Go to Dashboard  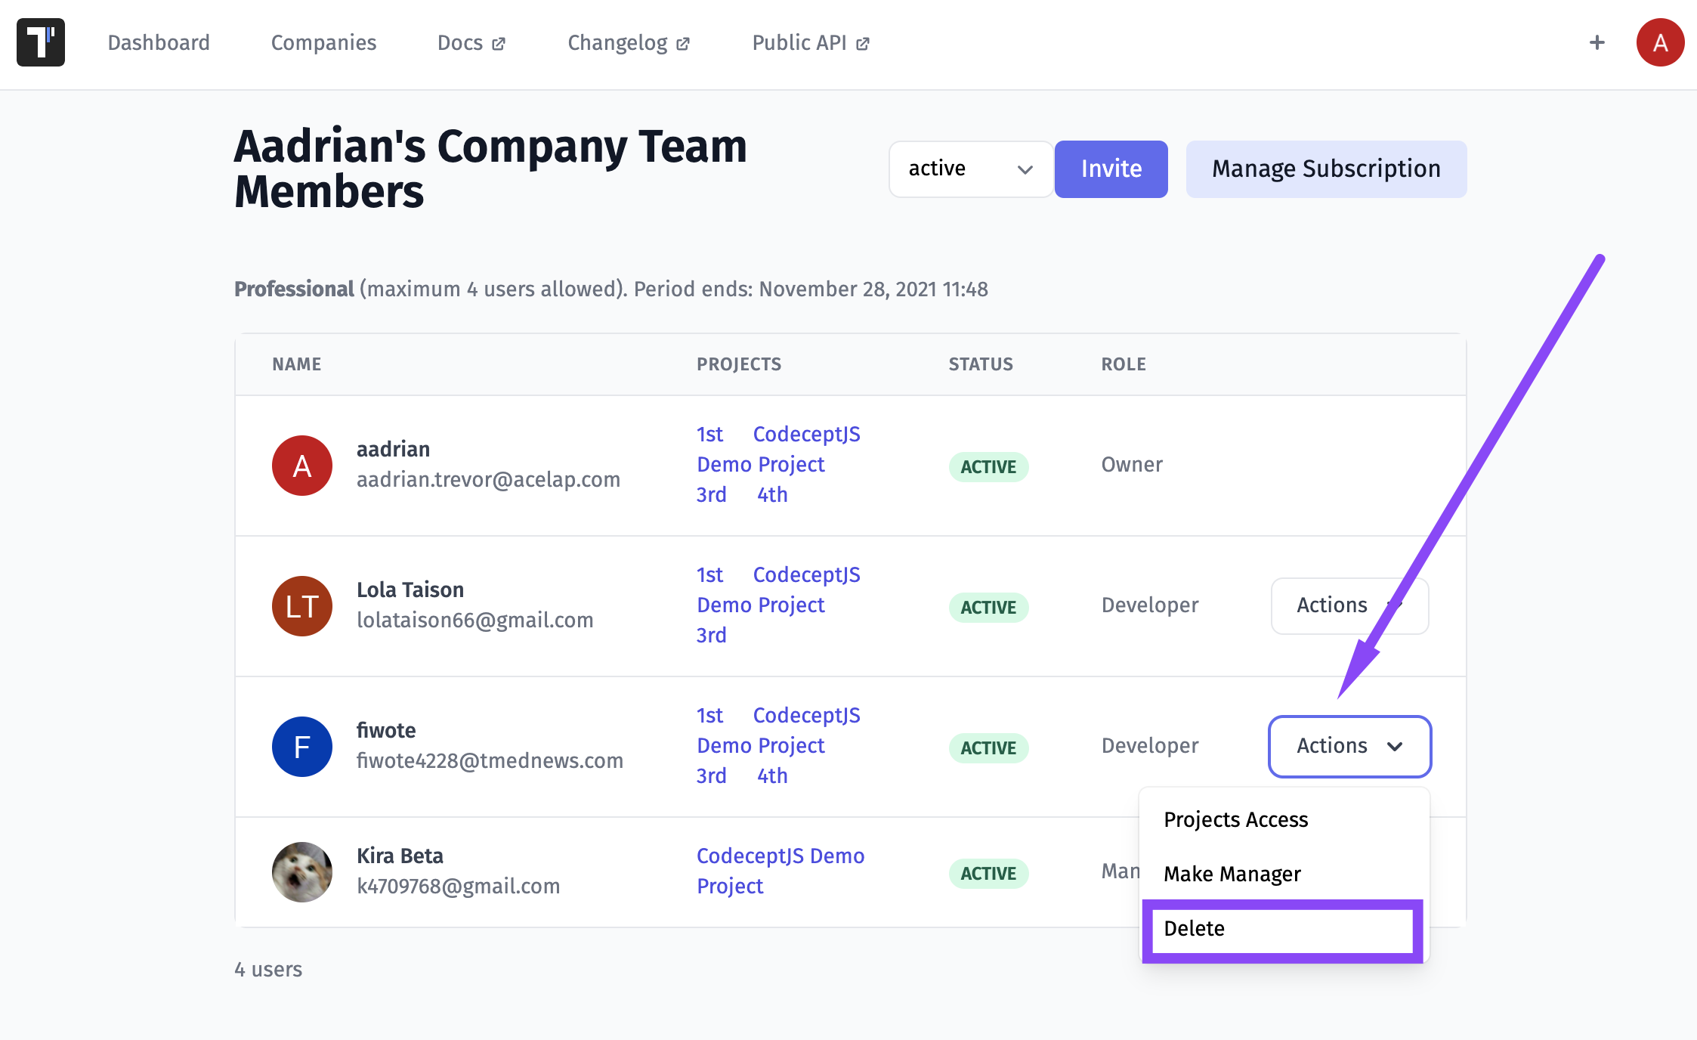(x=159, y=42)
